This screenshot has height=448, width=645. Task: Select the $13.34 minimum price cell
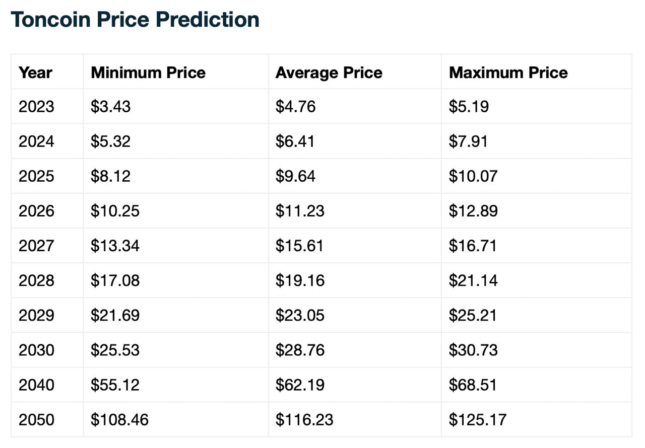pyautogui.click(x=115, y=246)
